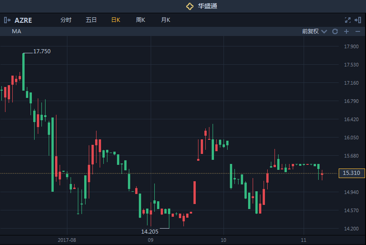Click the dropdown chevron beside 前复权
Screen dimensions: 366x245
[x=324, y=31]
